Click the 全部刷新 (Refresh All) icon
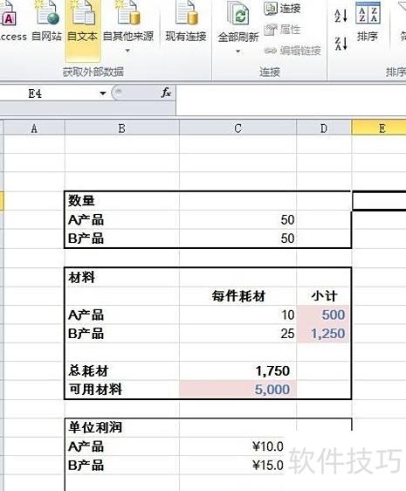406x491 pixels. pos(238,14)
